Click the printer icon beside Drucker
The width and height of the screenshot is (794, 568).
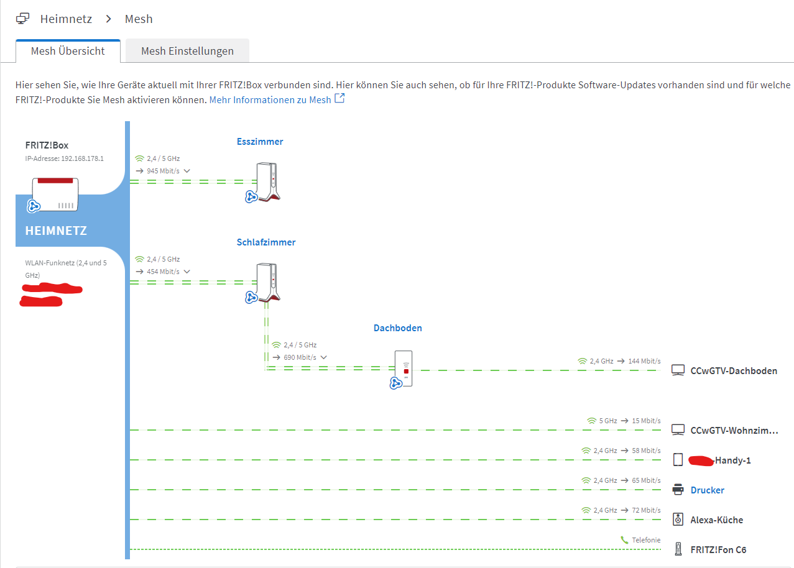(x=678, y=490)
